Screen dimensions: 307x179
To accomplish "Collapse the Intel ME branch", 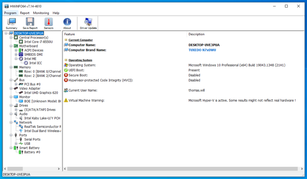I will [x=16, y=59].
